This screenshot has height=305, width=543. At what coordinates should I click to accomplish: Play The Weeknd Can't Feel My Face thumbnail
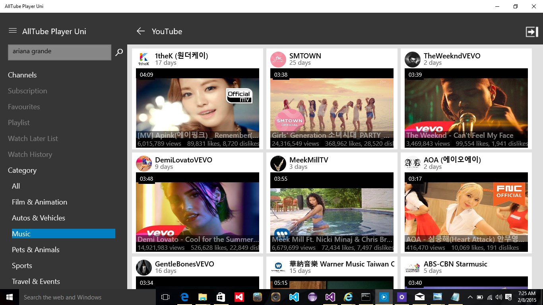[466, 108]
